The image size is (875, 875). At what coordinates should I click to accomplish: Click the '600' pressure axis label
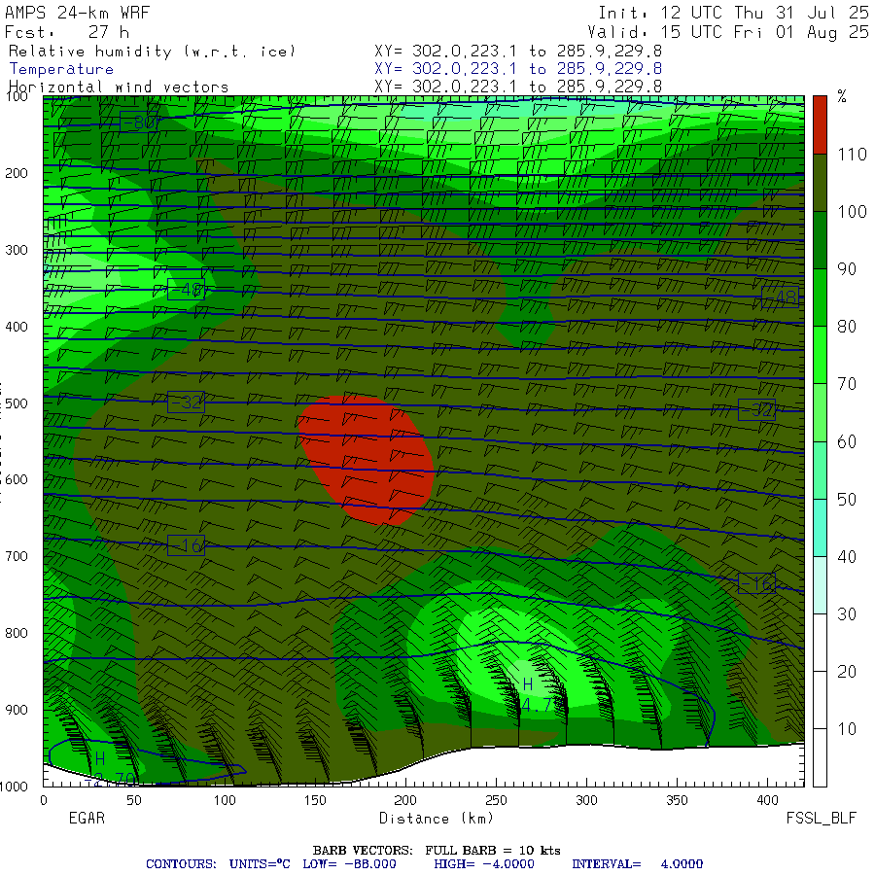[17, 480]
